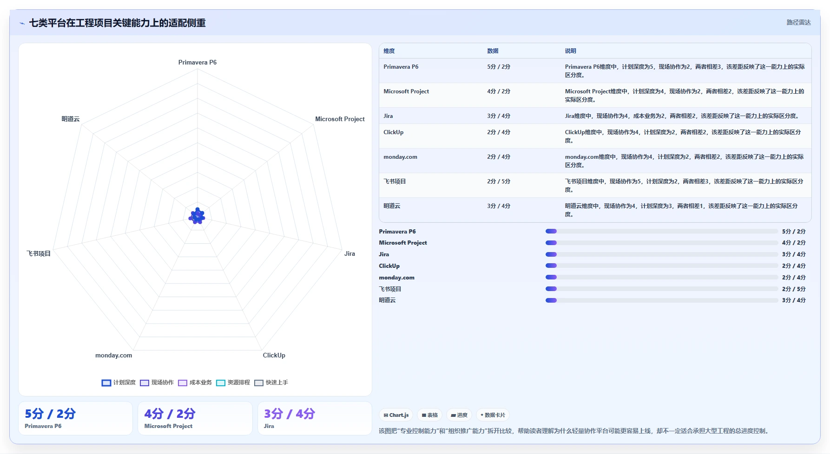This screenshot has width=830, height=454.
Task: Click the 2分 / 5分 value beside 飞书项目 bar
Action: coord(794,289)
